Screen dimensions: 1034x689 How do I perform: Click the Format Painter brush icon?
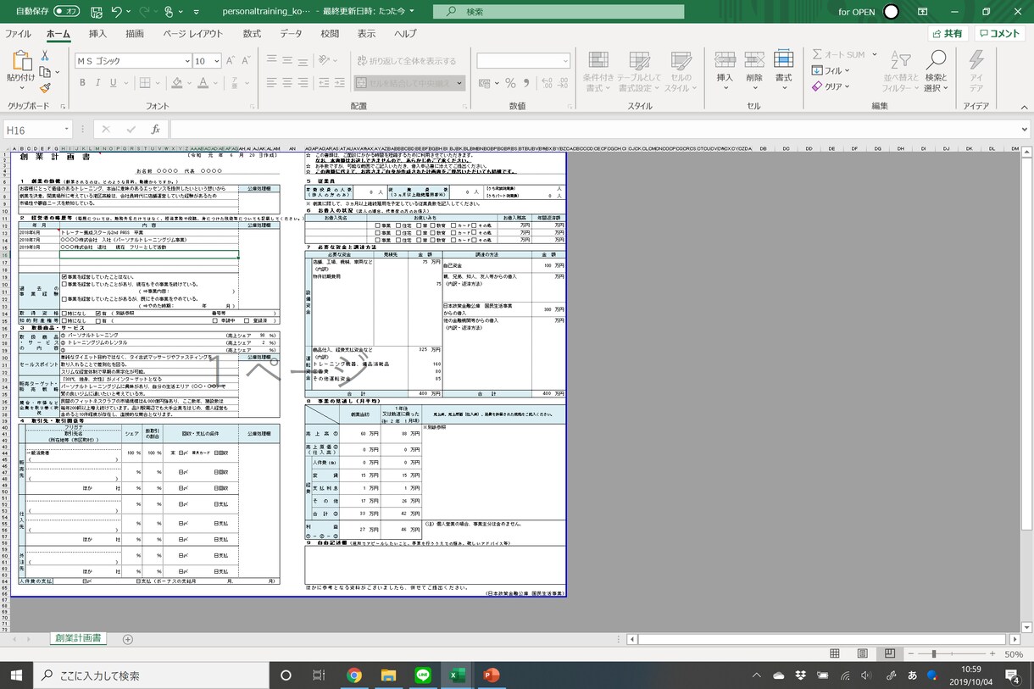pyautogui.click(x=45, y=87)
